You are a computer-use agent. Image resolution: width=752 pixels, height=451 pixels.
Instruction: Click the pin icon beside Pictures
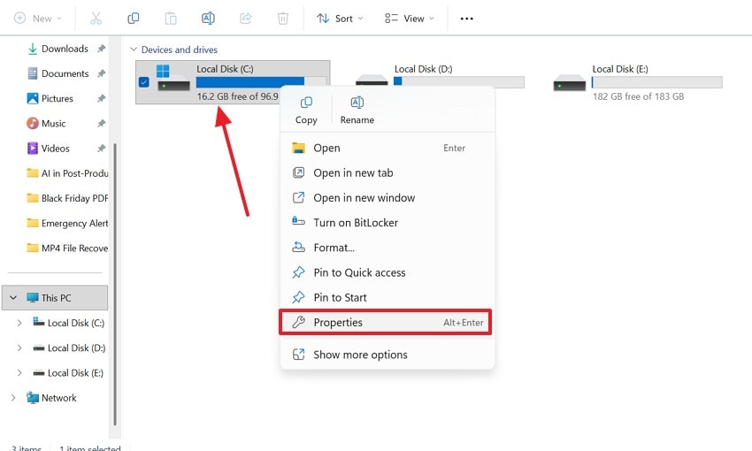coord(101,99)
